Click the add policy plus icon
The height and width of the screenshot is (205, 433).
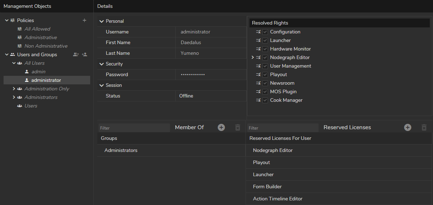click(84, 20)
